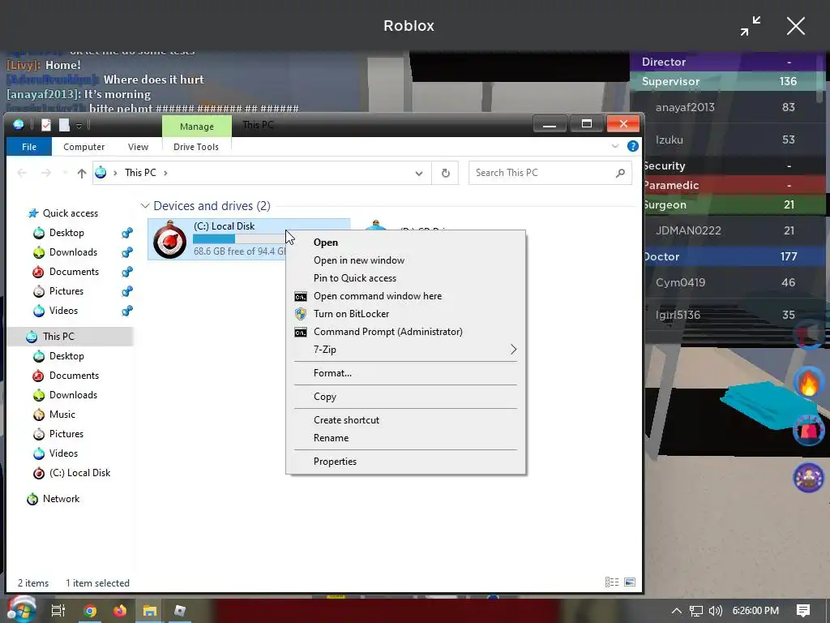This screenshot has width=830, height=623.
Task: Open the address bar history dropdown
Action: [x=419, y=174]
